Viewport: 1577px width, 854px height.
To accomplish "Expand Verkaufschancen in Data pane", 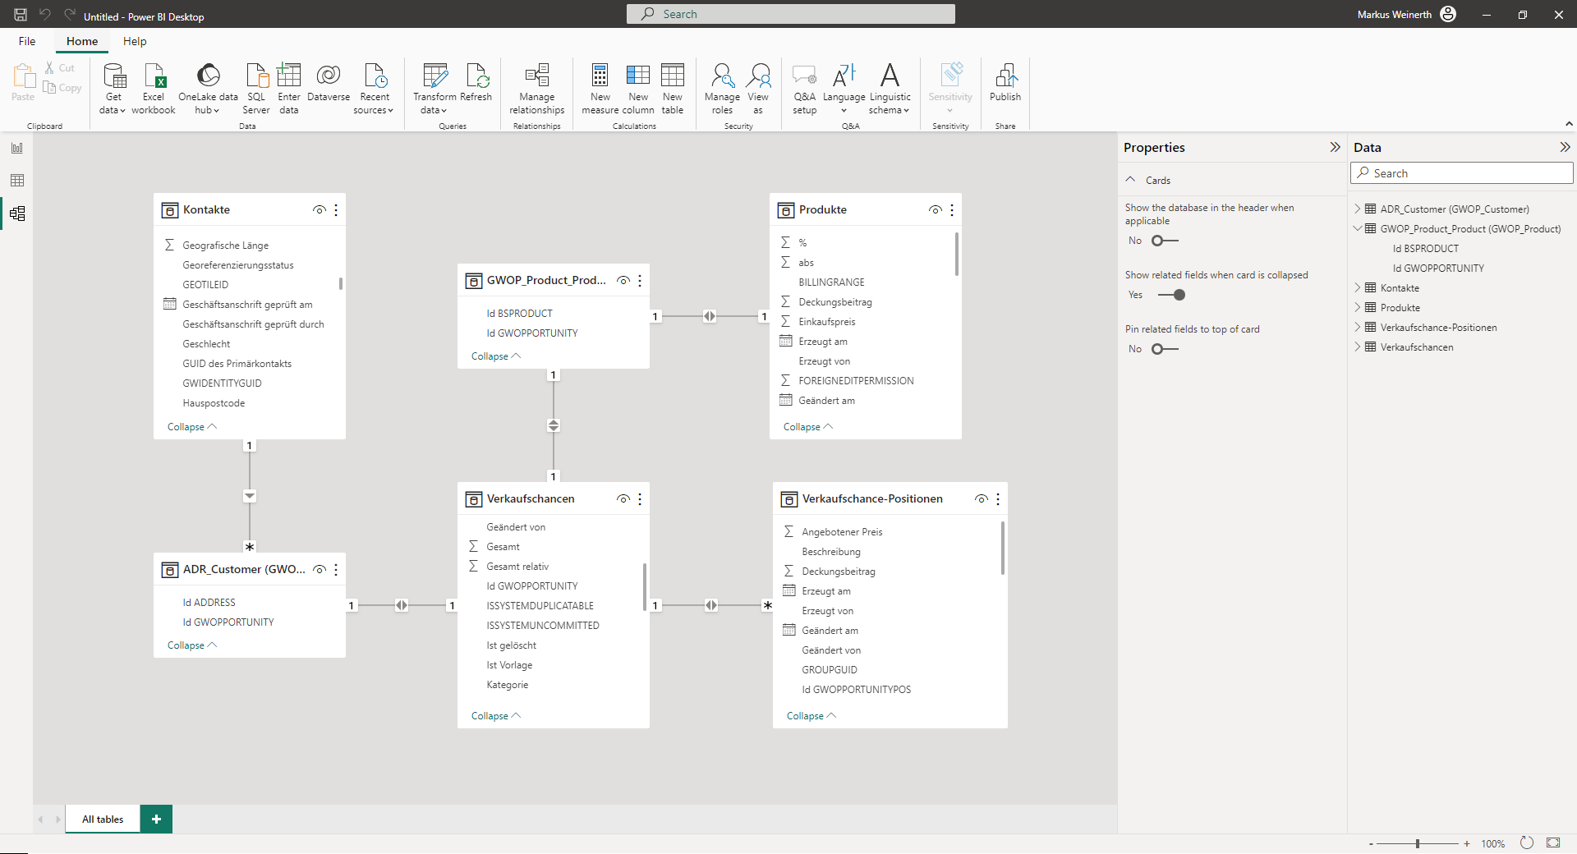I will 1358,347.
